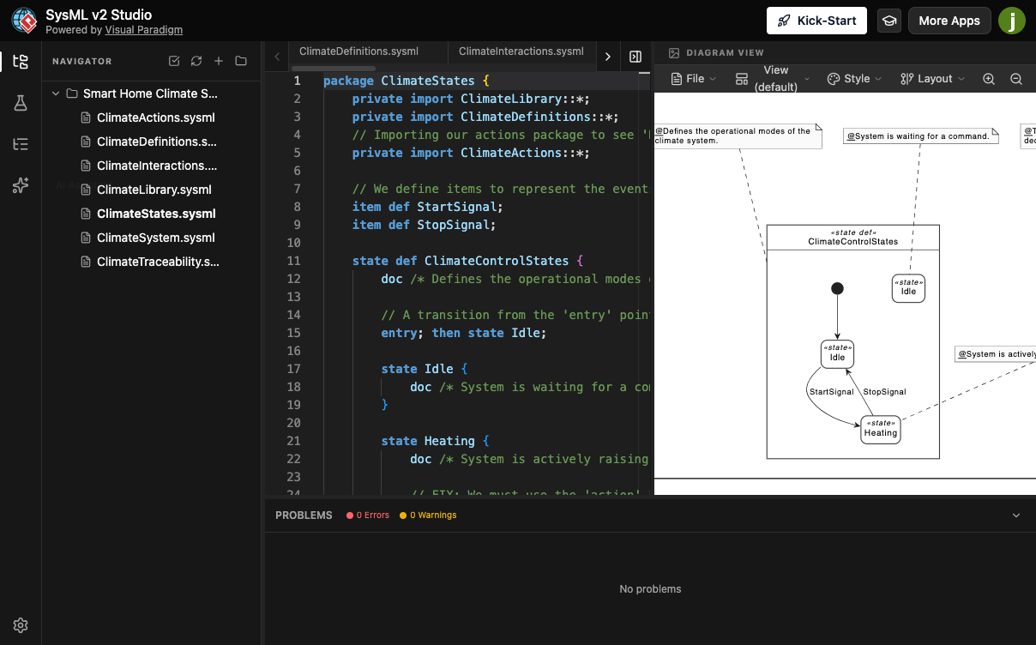Open the graduation cap tutorial icon
Viewport: 1036px width, 645px height.
point(889,21)
